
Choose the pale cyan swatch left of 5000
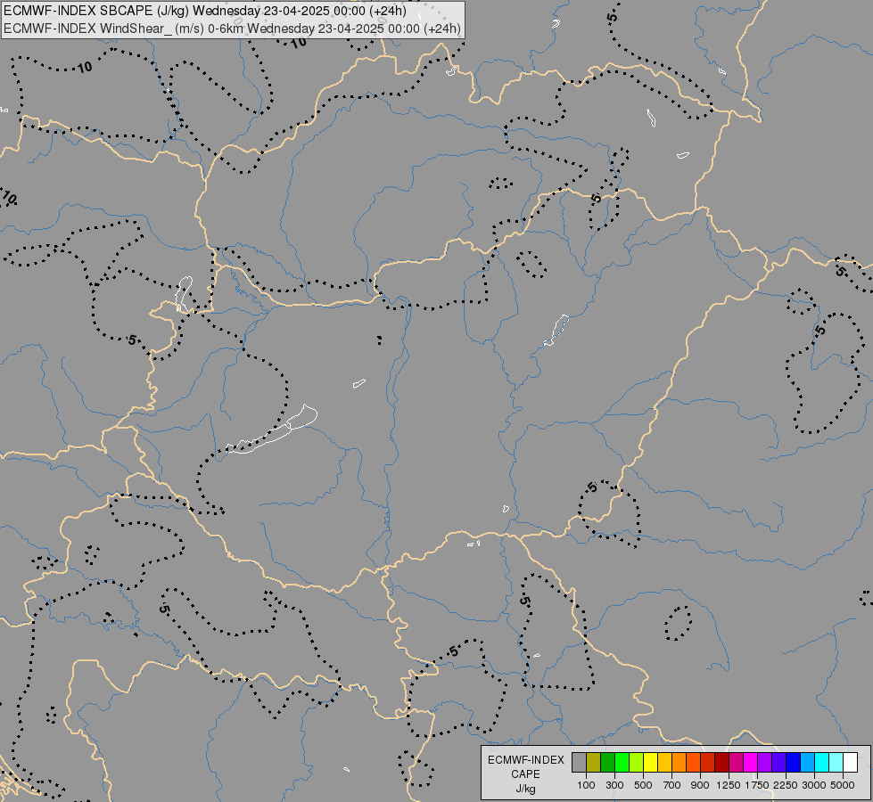click(836, 762)
